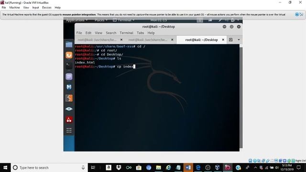Select the root@kali: ~/Desktop tab
This screenshot has width=306, height=172.
(x=202, y=40)
